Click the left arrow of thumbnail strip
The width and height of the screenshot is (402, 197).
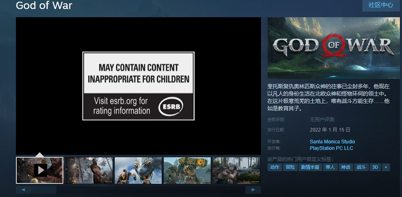click(x=23, y=190)
